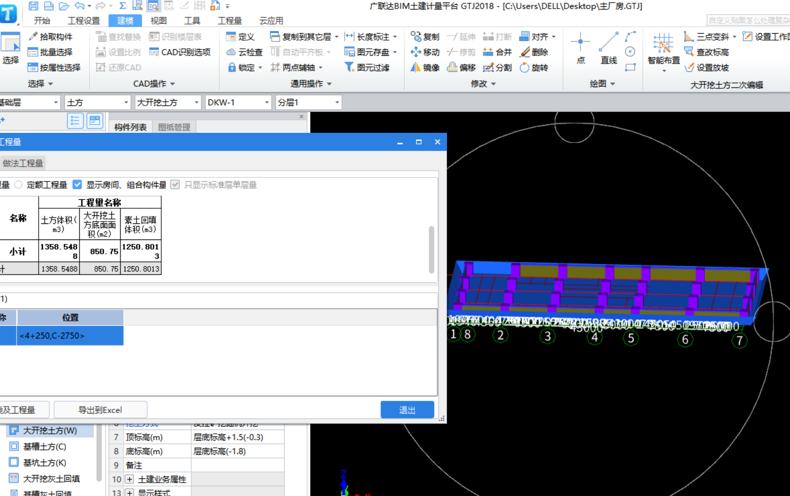
Task: Click the Σ summary calculation icon
Action: coord(122,6)
